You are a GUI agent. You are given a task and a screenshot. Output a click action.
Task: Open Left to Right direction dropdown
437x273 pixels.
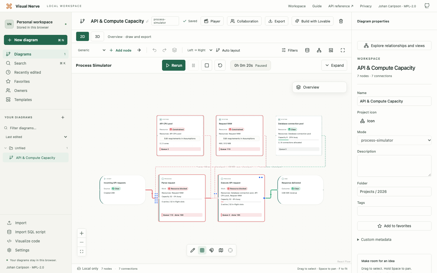200,50
